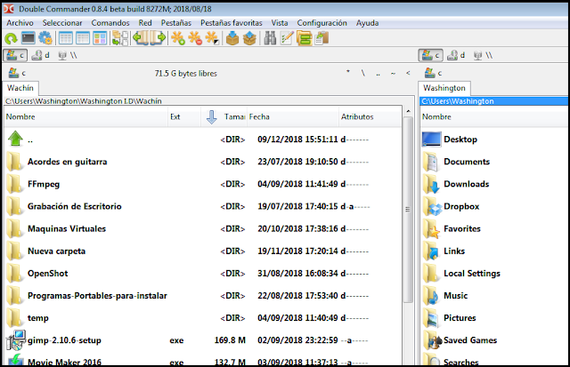
Task: Open the Ayuda menu
Action: pos(367,23)
